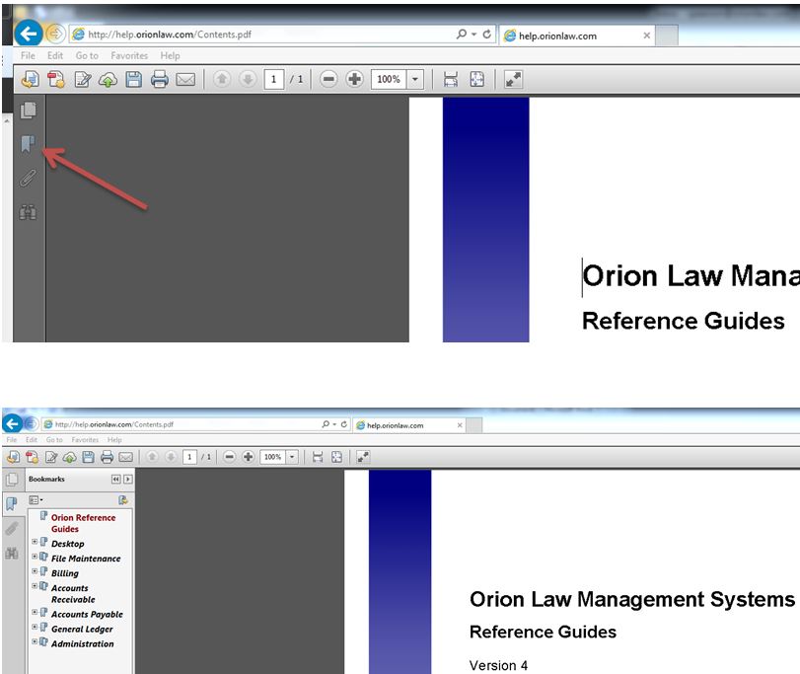Click new bookmark icon in Bookmarks panel header
800x674 pixels.
click(123, 500)
